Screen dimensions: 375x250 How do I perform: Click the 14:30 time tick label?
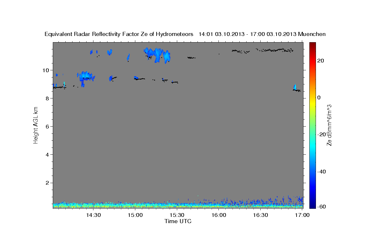pyautogui.click(x=93, y=215)
